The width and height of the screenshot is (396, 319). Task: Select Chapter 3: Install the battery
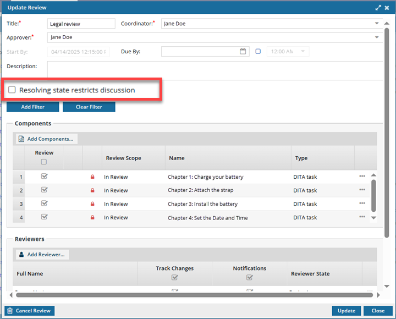coord(202,204)
